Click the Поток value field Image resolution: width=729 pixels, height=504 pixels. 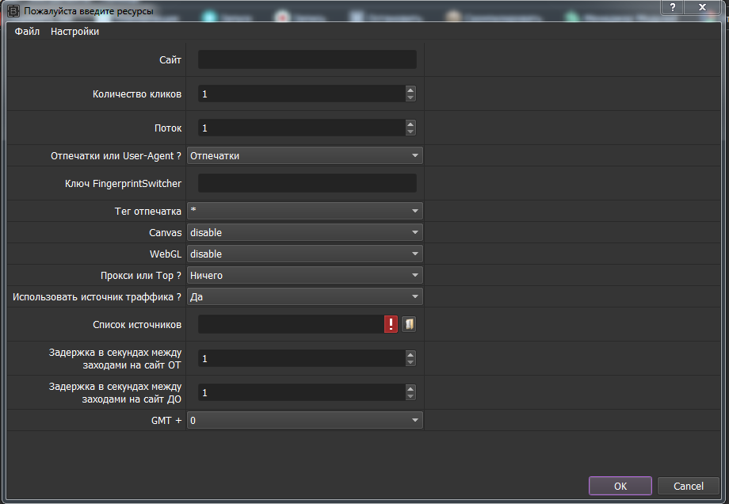pyautogui.click(x=301, y=128)
